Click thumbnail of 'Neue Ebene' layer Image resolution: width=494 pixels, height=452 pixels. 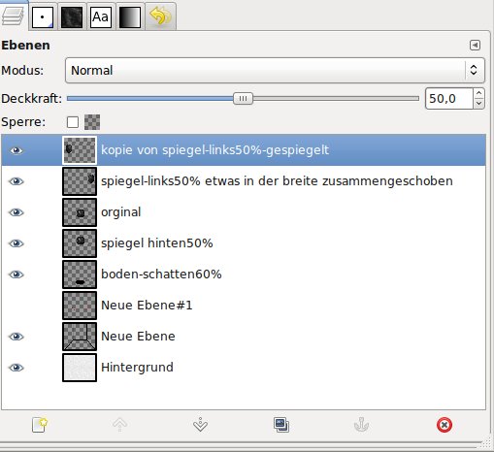80,337
